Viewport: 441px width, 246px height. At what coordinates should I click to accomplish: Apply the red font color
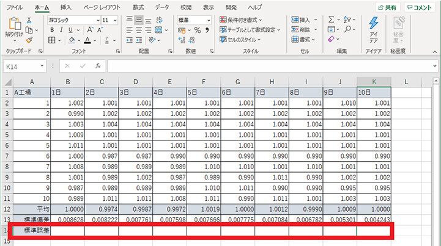pos(87,40)
